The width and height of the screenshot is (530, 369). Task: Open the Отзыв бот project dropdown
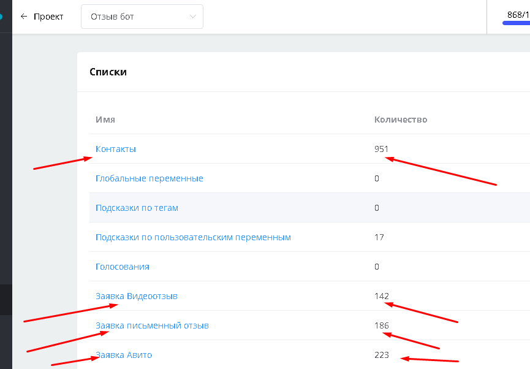(x=142, y=17)
